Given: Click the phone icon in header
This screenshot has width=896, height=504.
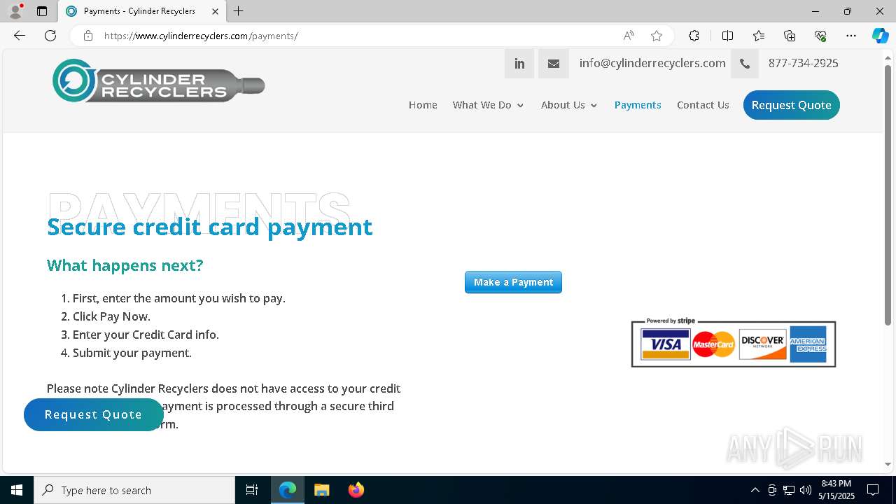Looking at the screenshot, I should pyautogui.click(x=745, y=64).
